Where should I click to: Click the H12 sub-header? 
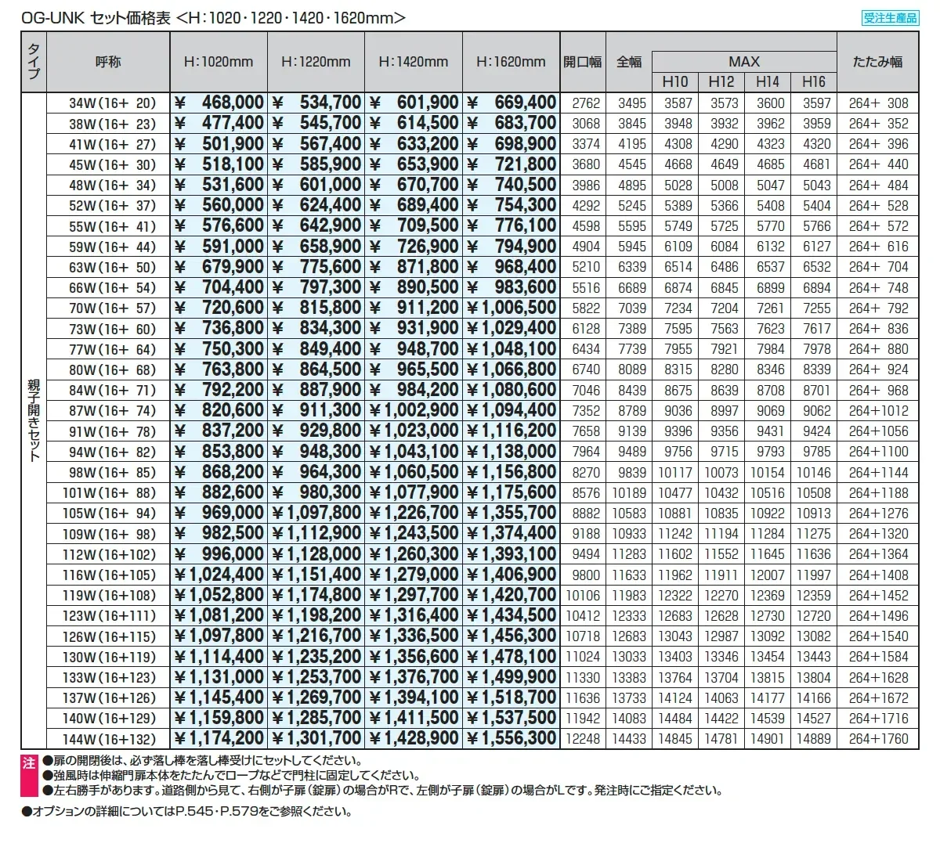pyautogui.click(x=721, y=81)
